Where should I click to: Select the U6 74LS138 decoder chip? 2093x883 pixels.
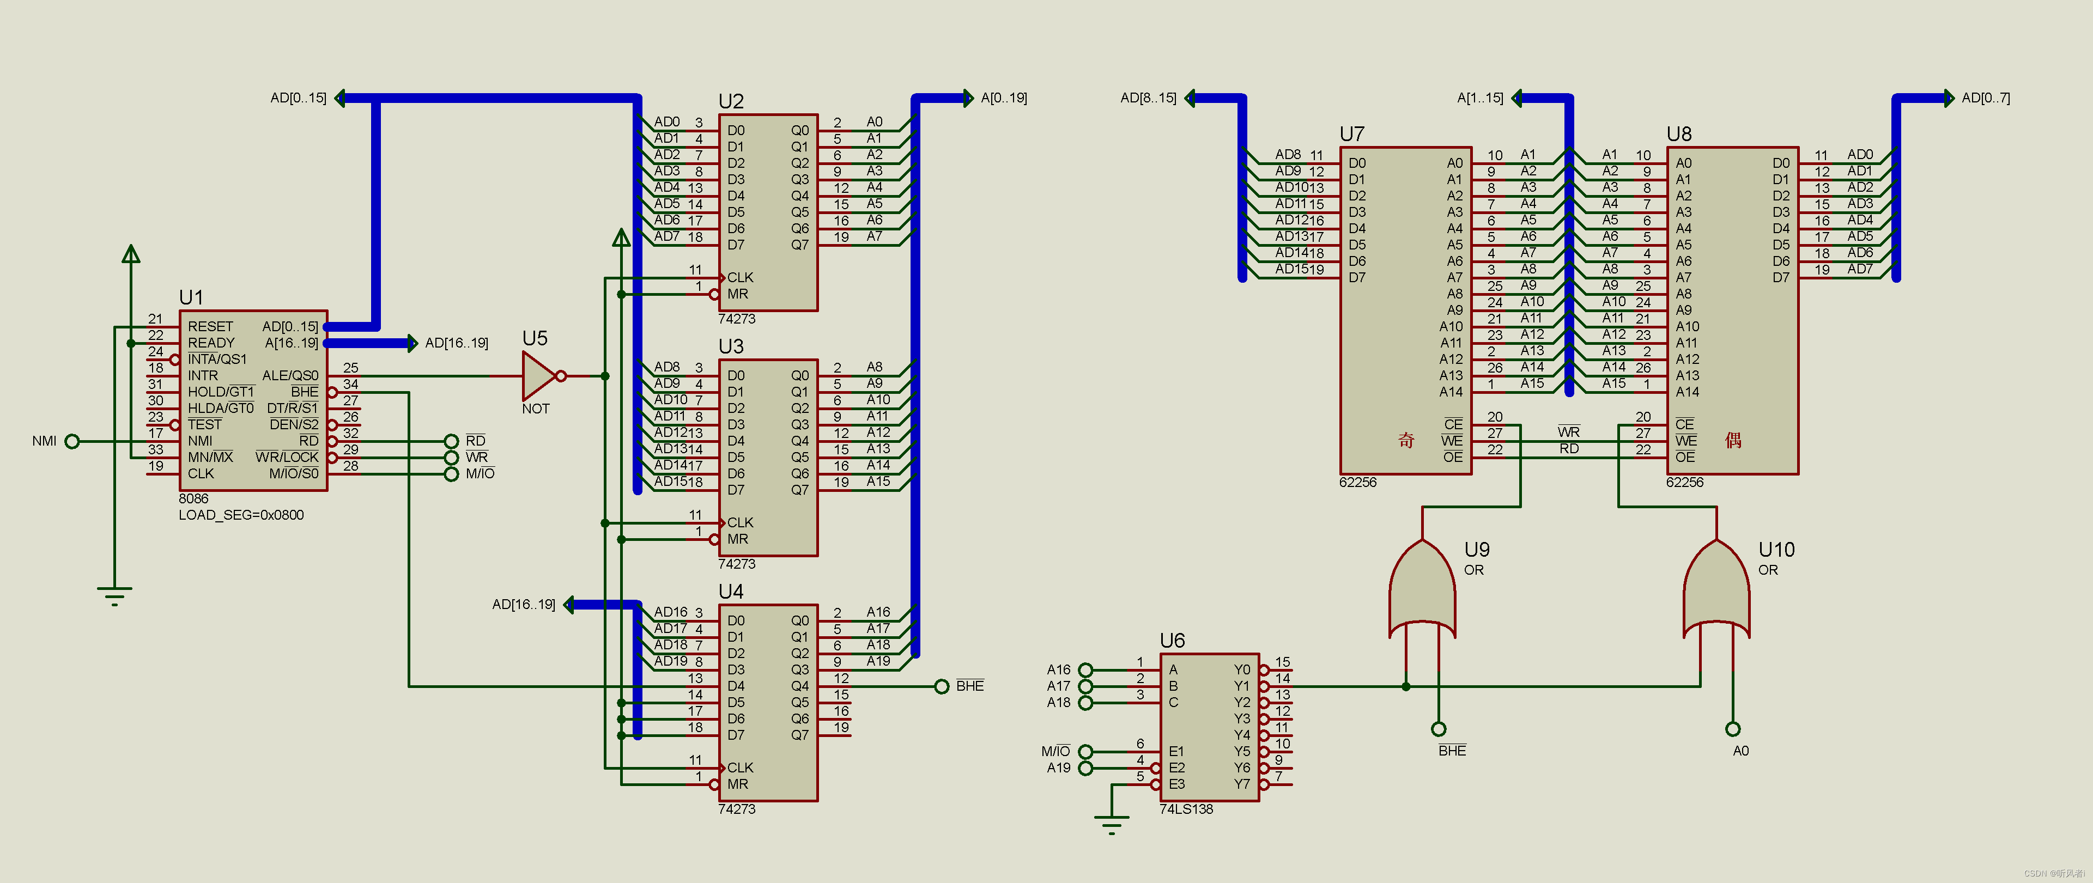click(1209, 727)
